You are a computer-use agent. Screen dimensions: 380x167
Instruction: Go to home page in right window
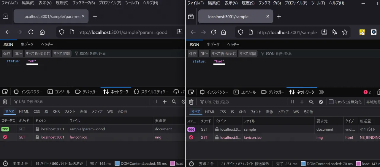(x=224, y=32)
